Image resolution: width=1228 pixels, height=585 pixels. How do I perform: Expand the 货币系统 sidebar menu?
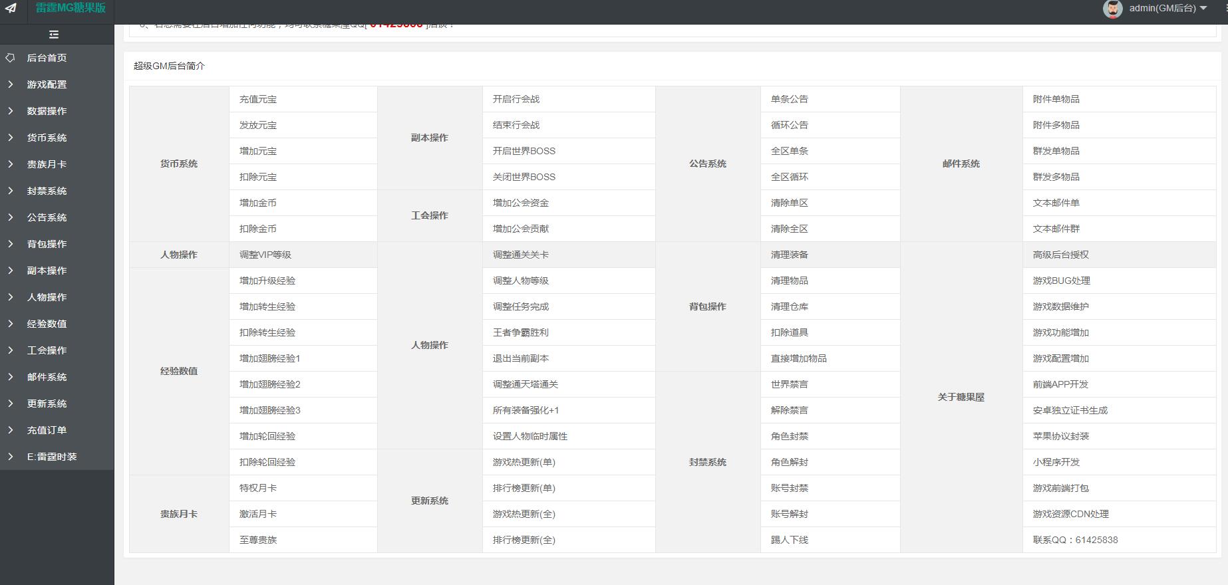[47, 138]
